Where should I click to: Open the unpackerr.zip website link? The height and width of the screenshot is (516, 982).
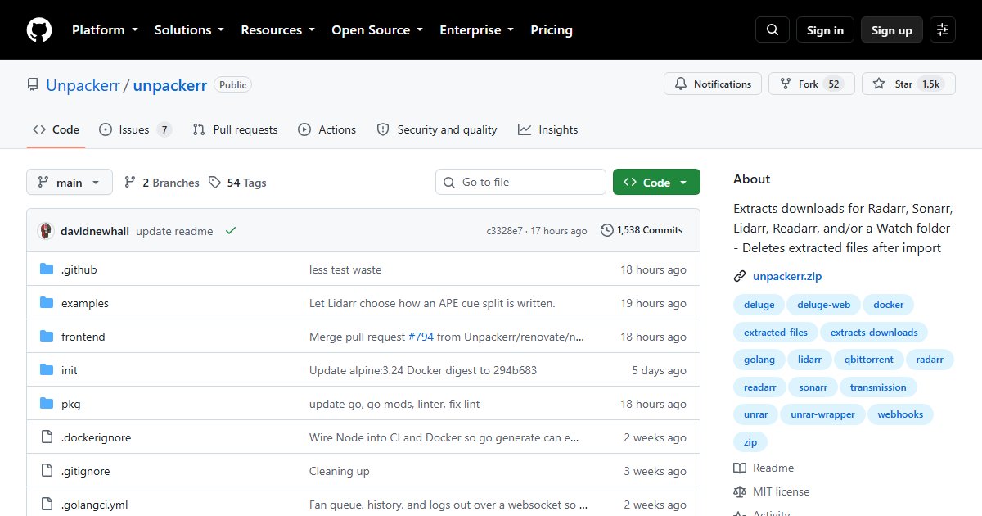(x=787, y=276)
